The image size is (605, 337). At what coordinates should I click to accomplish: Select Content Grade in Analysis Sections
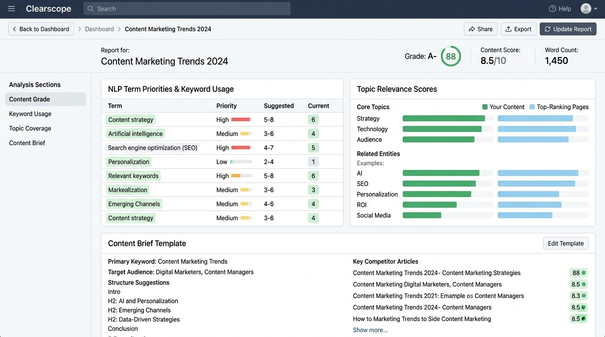pyautogui.click(x=45, y=99)
